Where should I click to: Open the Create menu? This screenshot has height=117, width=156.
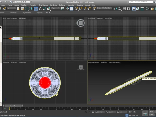point(17,5)
